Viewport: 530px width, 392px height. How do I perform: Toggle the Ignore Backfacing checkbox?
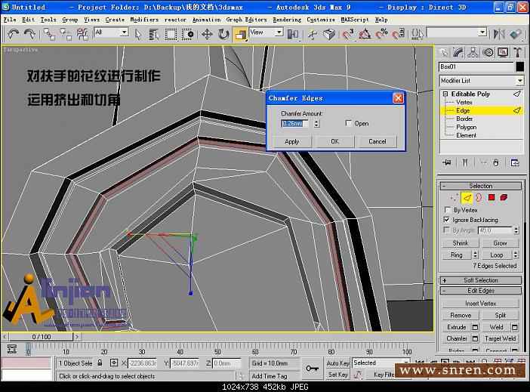(447, 219)
